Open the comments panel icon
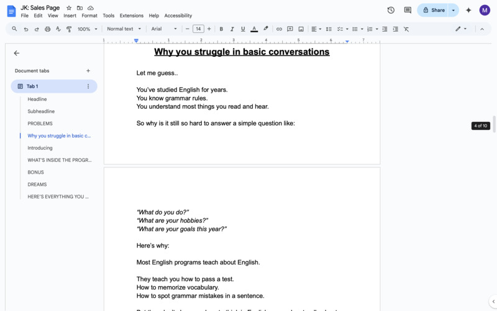This screenshot has width=497, height=311. (408, 10)
